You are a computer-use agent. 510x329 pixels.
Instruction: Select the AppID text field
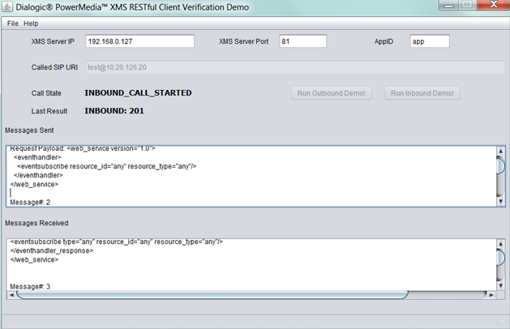[428, 41]
